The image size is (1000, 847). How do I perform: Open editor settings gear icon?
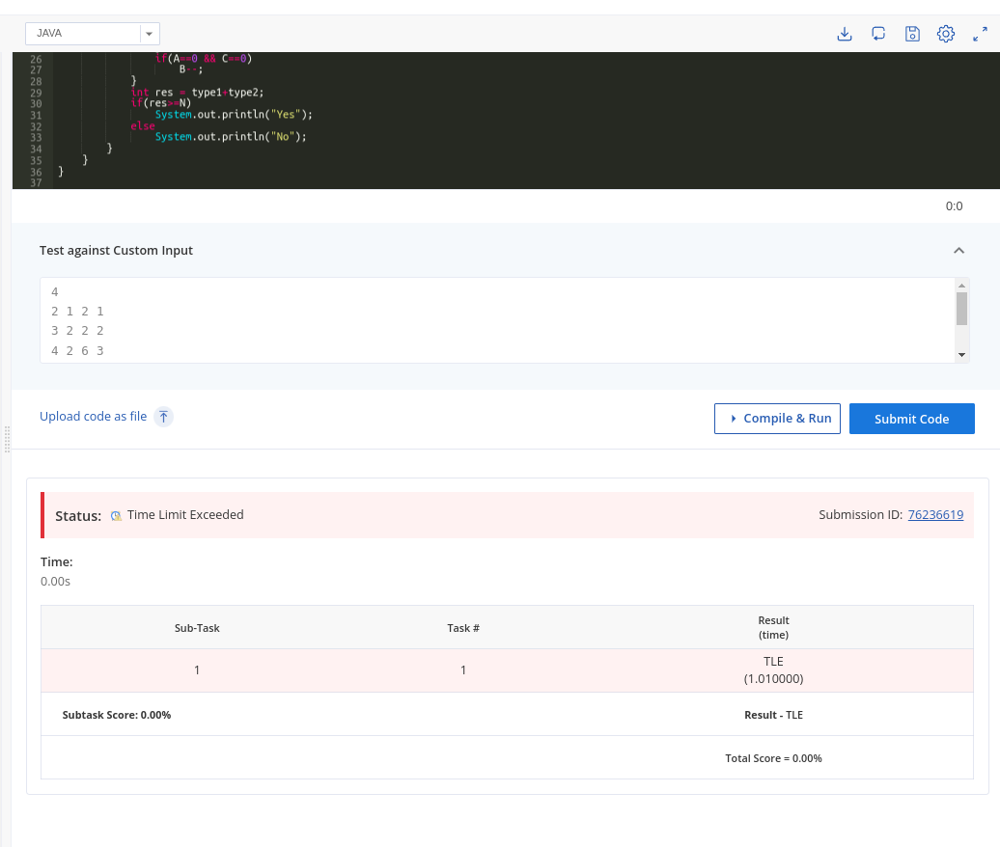click(946, 34)
